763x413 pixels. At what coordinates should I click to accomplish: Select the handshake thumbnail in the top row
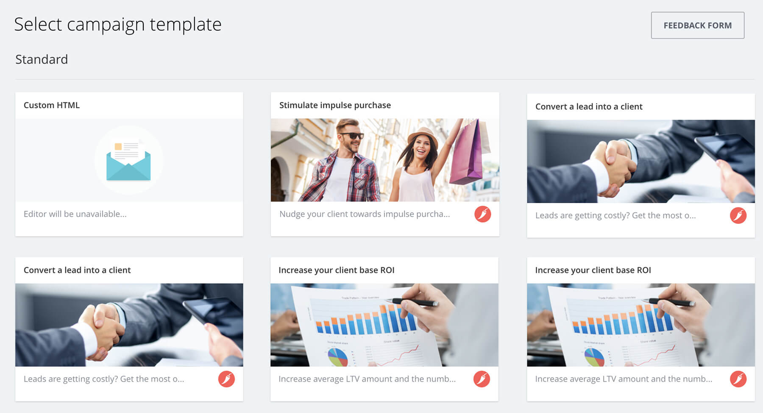[641, 162]
